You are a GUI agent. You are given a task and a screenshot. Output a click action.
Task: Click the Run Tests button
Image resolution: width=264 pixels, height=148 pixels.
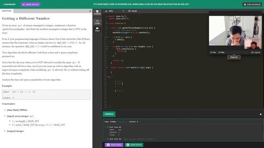tap(134, 145)
